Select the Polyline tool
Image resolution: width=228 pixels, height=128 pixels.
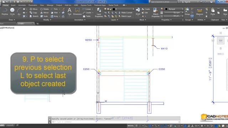point(5,12)
